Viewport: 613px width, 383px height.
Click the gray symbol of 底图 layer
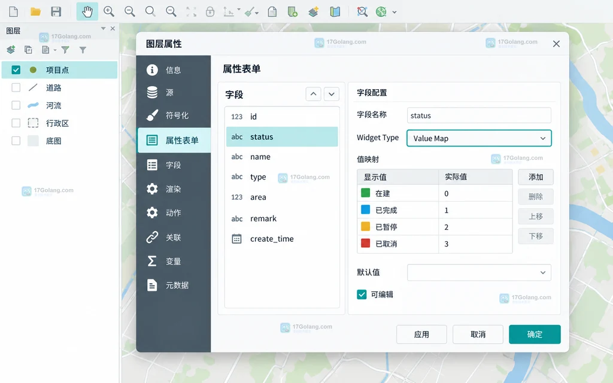point(33,141)
